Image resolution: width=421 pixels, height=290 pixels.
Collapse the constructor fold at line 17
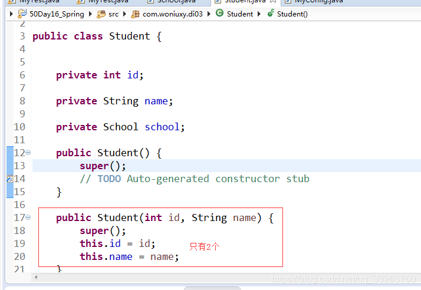(28, 218)
